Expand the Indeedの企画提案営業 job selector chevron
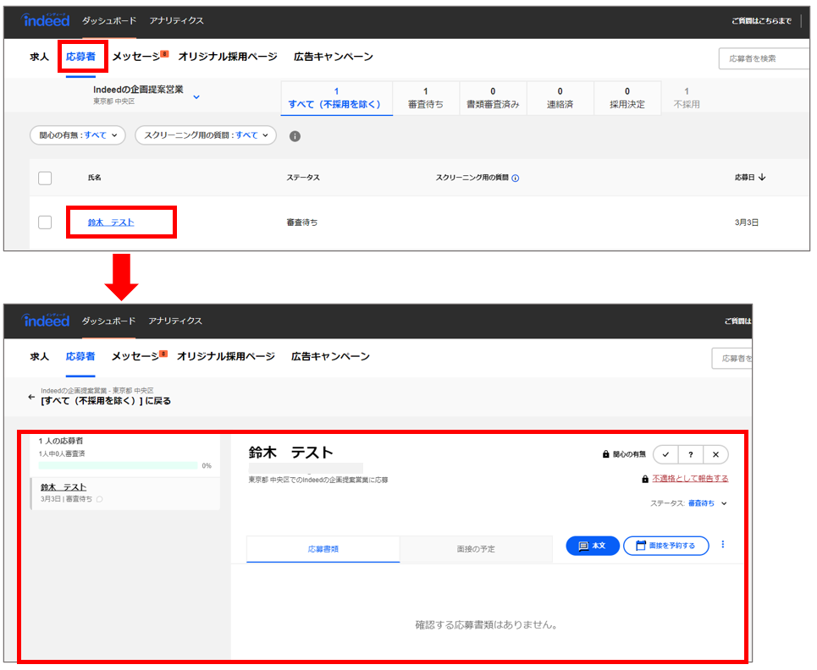 click(x=196, y=96)
